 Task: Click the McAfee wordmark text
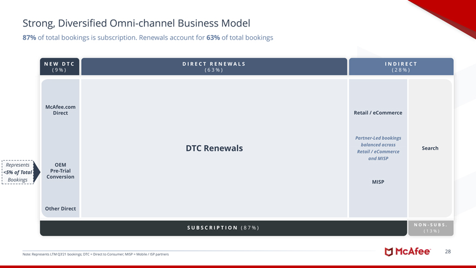(x=413, y=252)
